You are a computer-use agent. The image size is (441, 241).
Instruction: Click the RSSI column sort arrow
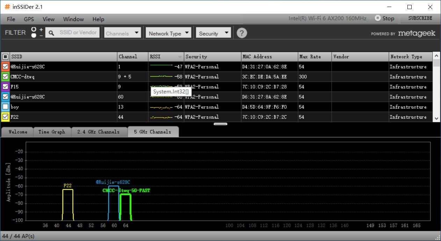pos(180,57)
